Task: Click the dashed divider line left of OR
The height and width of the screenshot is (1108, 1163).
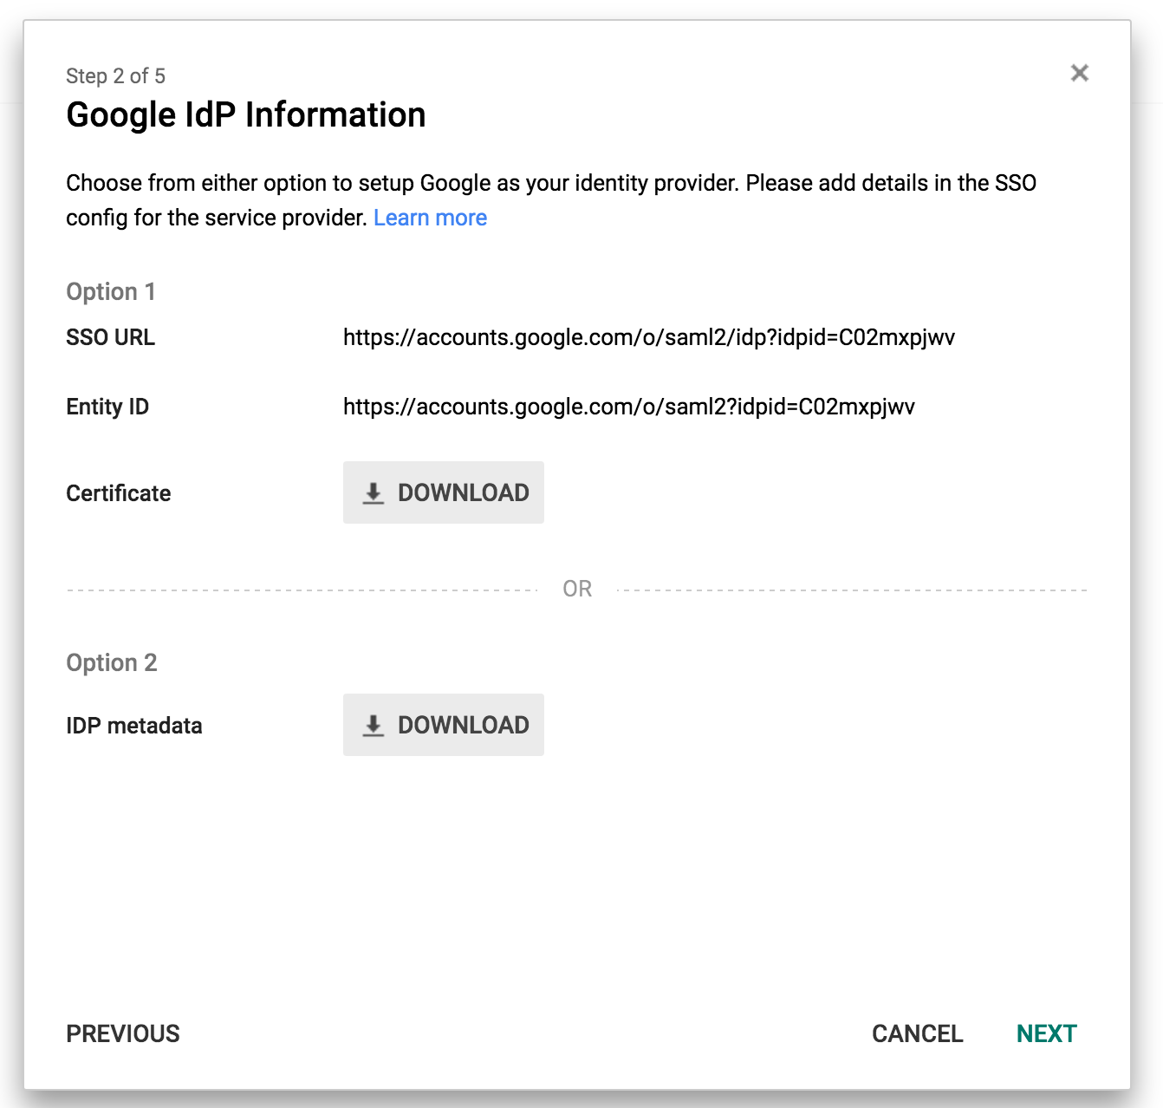Action: tap(302, 590)
